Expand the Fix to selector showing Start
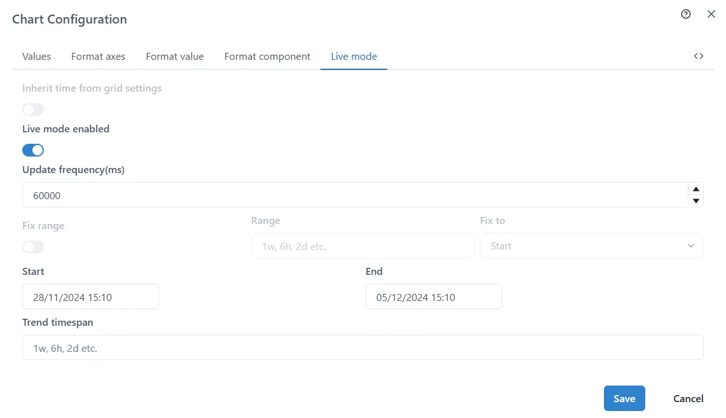The height and width of the screenshot is (418, 726). (591, 246)
